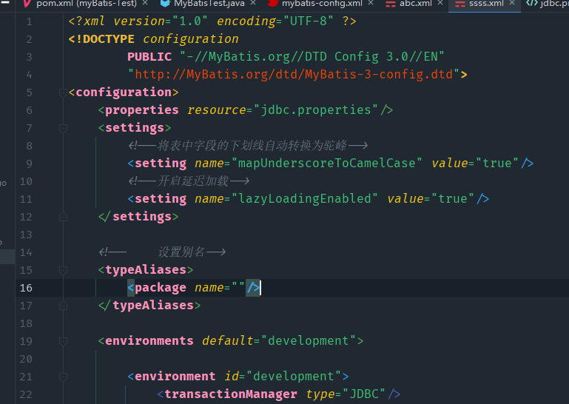
Task: Click the jdbc properties file icon in tab bar
Action: point(532,4)
